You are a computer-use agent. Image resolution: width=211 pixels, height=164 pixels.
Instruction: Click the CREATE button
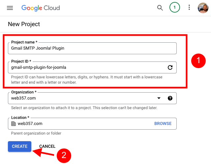[x=20, y=146]
